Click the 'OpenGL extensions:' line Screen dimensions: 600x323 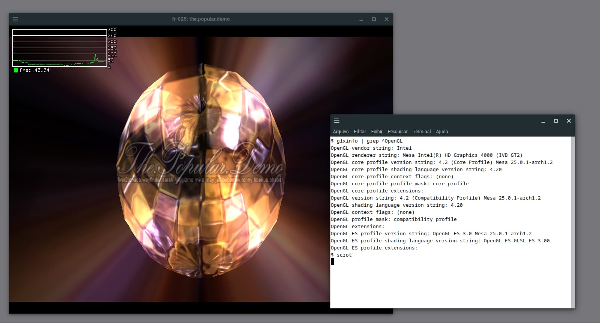click(x=357, y=227)
